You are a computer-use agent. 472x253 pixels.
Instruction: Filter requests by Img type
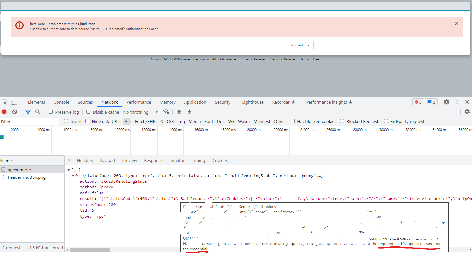click(x=181, y=121)
